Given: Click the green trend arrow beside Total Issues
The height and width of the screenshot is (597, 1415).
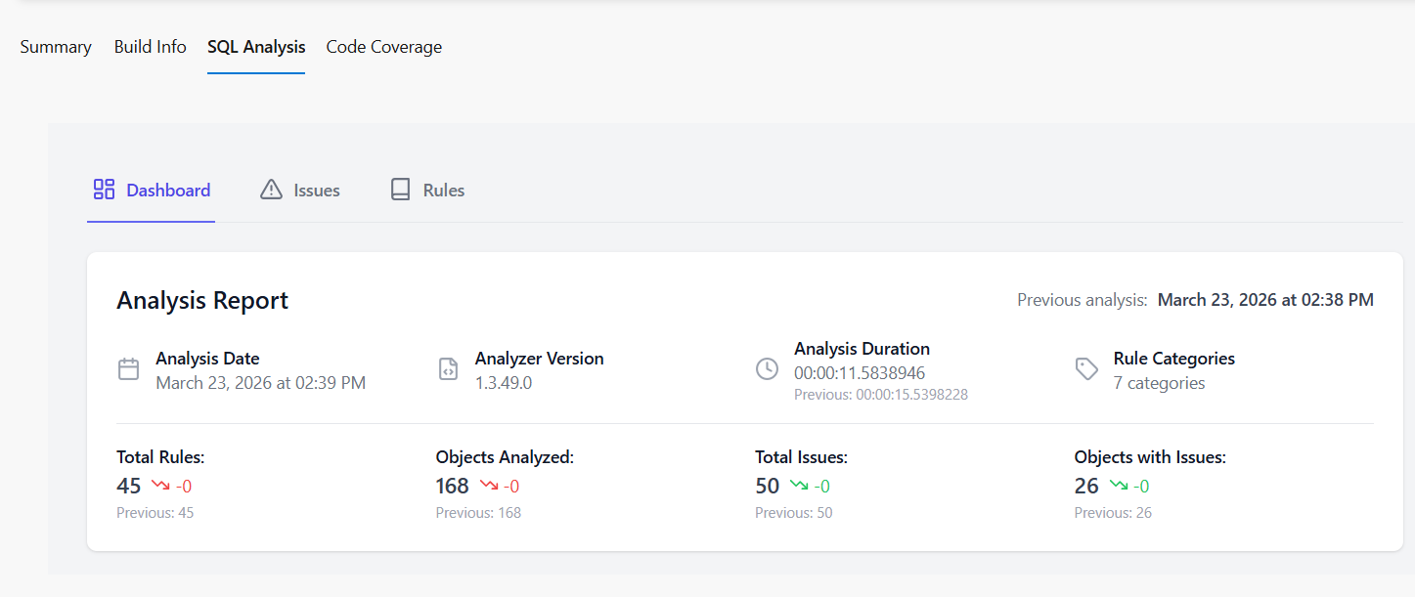Looking at the screenshot, I should point(802,485).
